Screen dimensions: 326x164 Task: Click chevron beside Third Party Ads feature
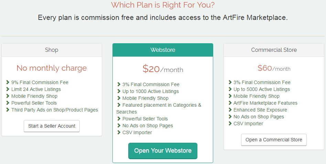(8, 110)
